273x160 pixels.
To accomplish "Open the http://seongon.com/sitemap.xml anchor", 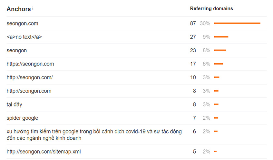I will (x=44, y=152).
